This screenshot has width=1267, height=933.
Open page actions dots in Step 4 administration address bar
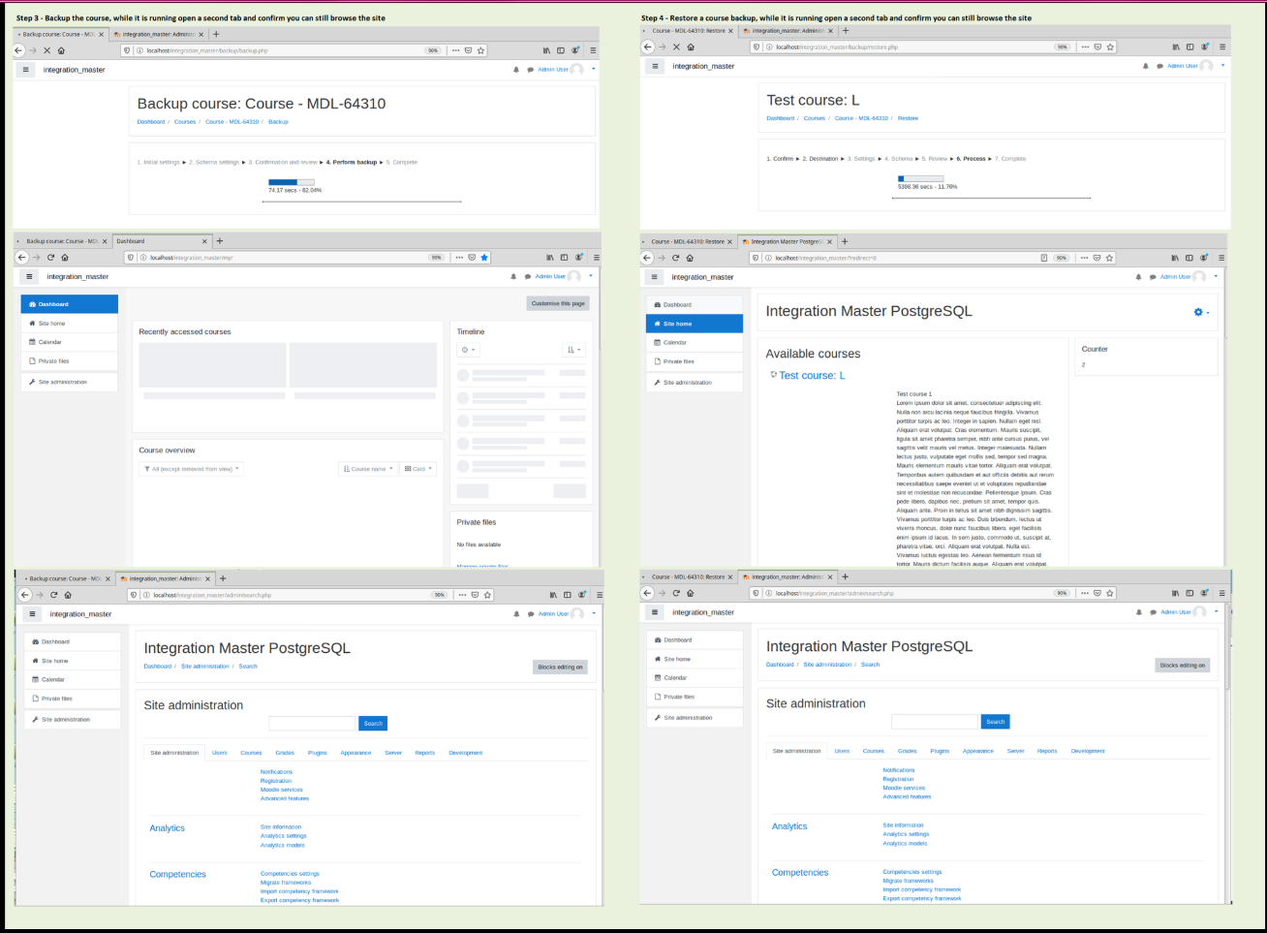(x=1085, y=593)
